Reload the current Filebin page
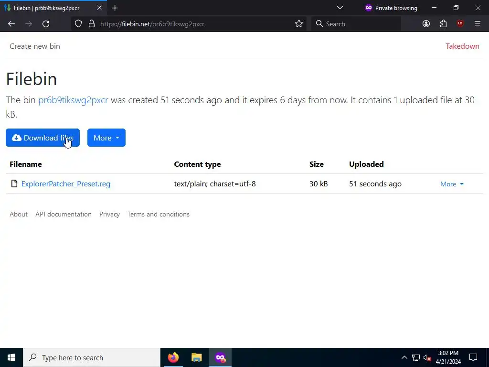 pyautogui.click(x=46, y=24)
